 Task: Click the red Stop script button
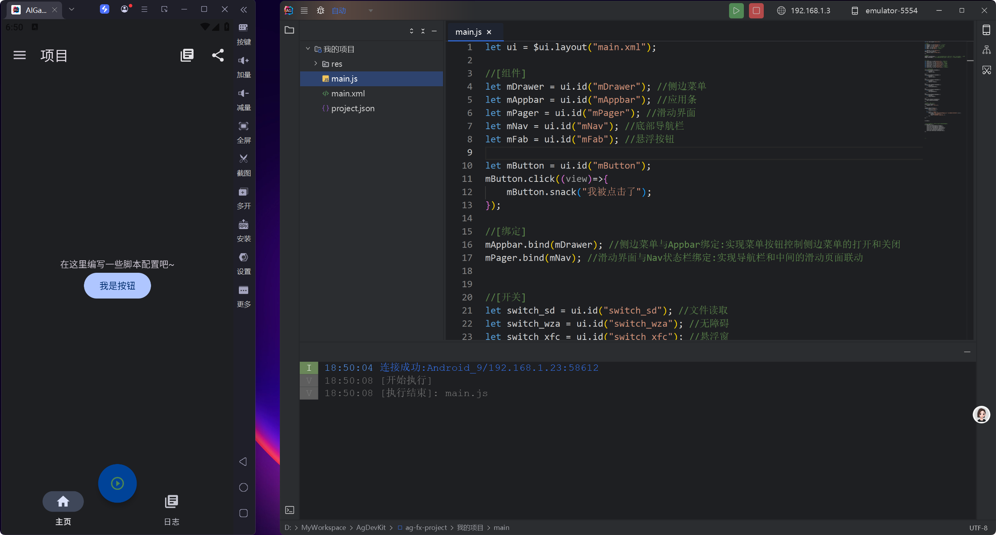coord(756,11)
